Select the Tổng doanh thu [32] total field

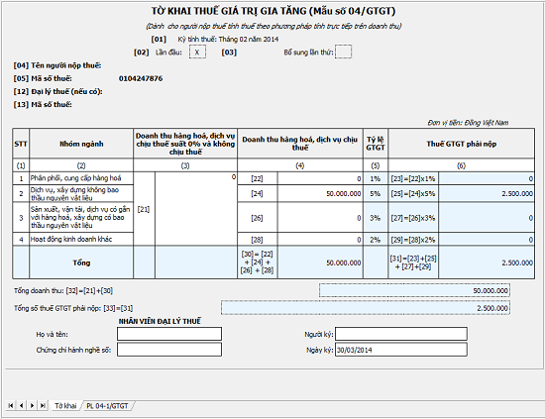(414, 290)
